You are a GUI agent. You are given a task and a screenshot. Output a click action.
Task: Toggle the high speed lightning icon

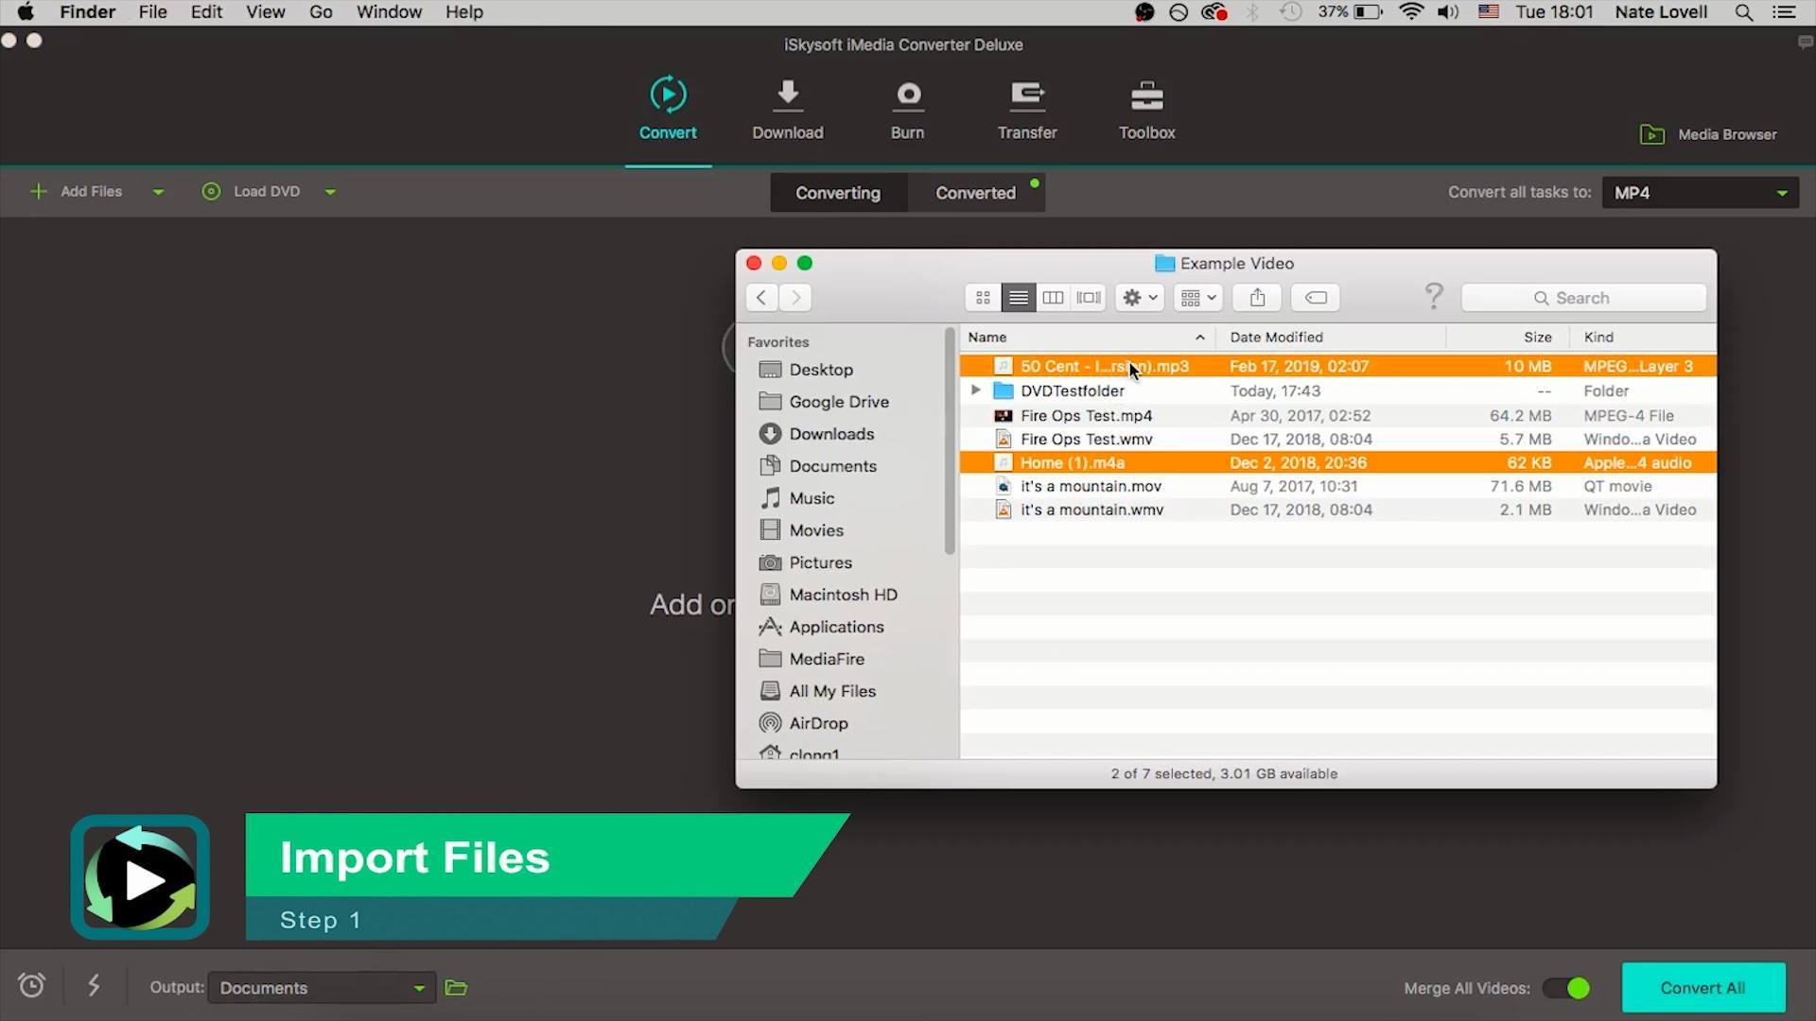pos(94,986)
